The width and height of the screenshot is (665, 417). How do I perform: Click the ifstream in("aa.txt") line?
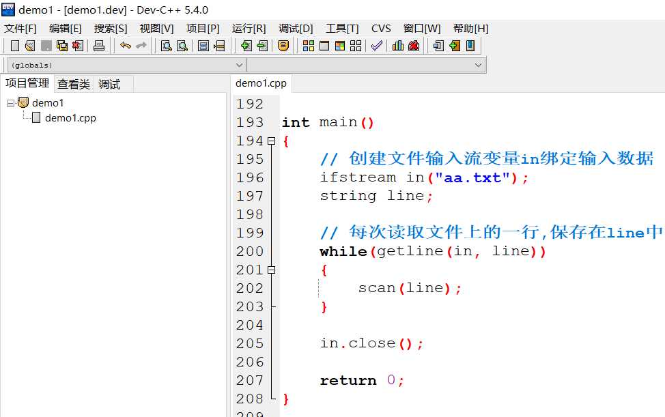pos(424,177)
